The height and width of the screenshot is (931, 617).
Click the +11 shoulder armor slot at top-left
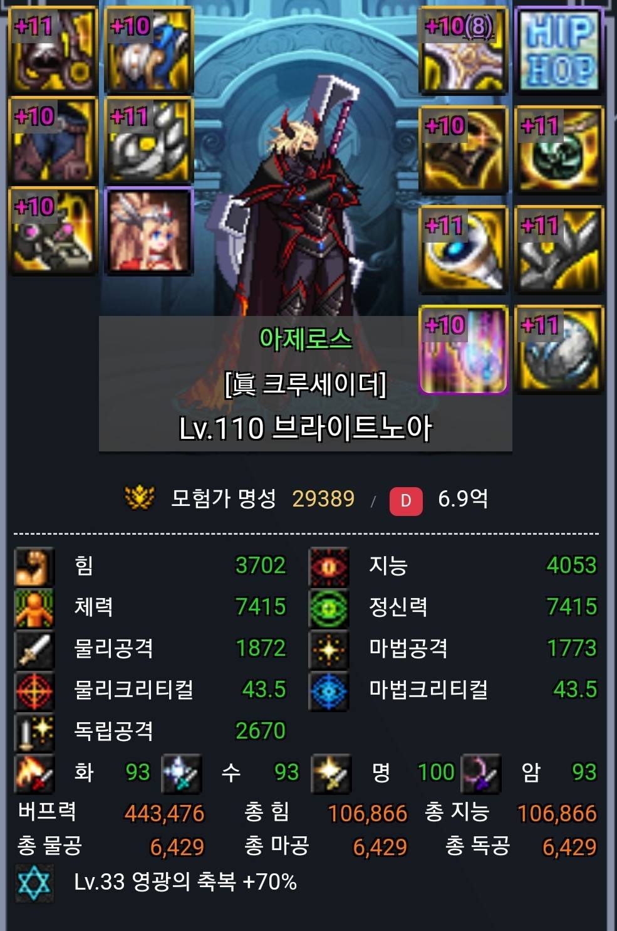pyautogui.click(x=53, y=51)
